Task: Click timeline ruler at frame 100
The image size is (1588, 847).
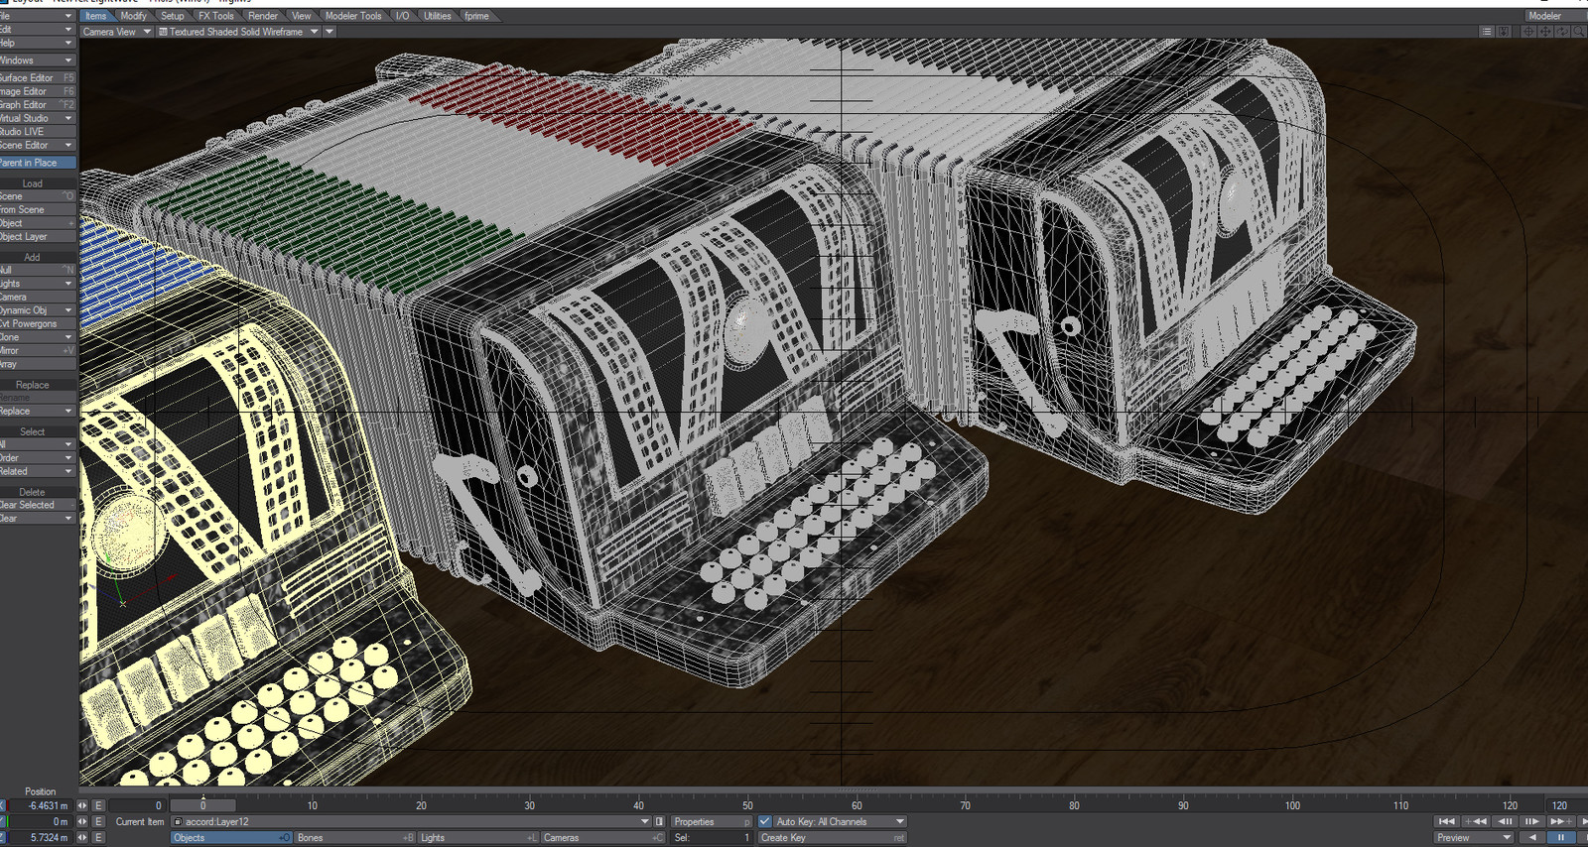Action: (1292, 805)
